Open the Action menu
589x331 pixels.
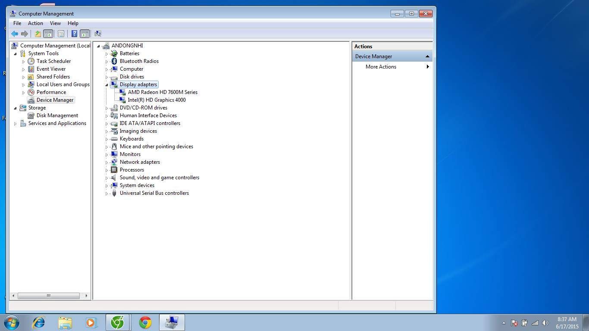click(x=35, y=23)
